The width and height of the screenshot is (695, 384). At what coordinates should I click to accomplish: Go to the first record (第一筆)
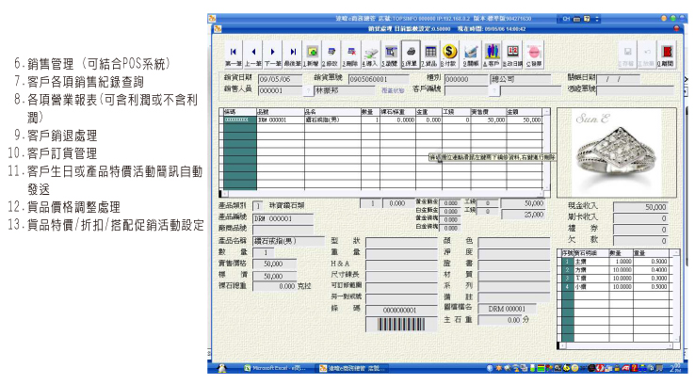point(233,52)
